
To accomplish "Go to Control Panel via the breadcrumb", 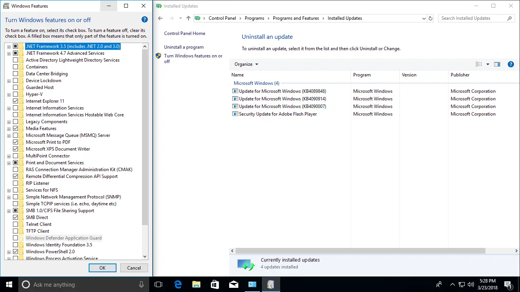I will [222, 18].
